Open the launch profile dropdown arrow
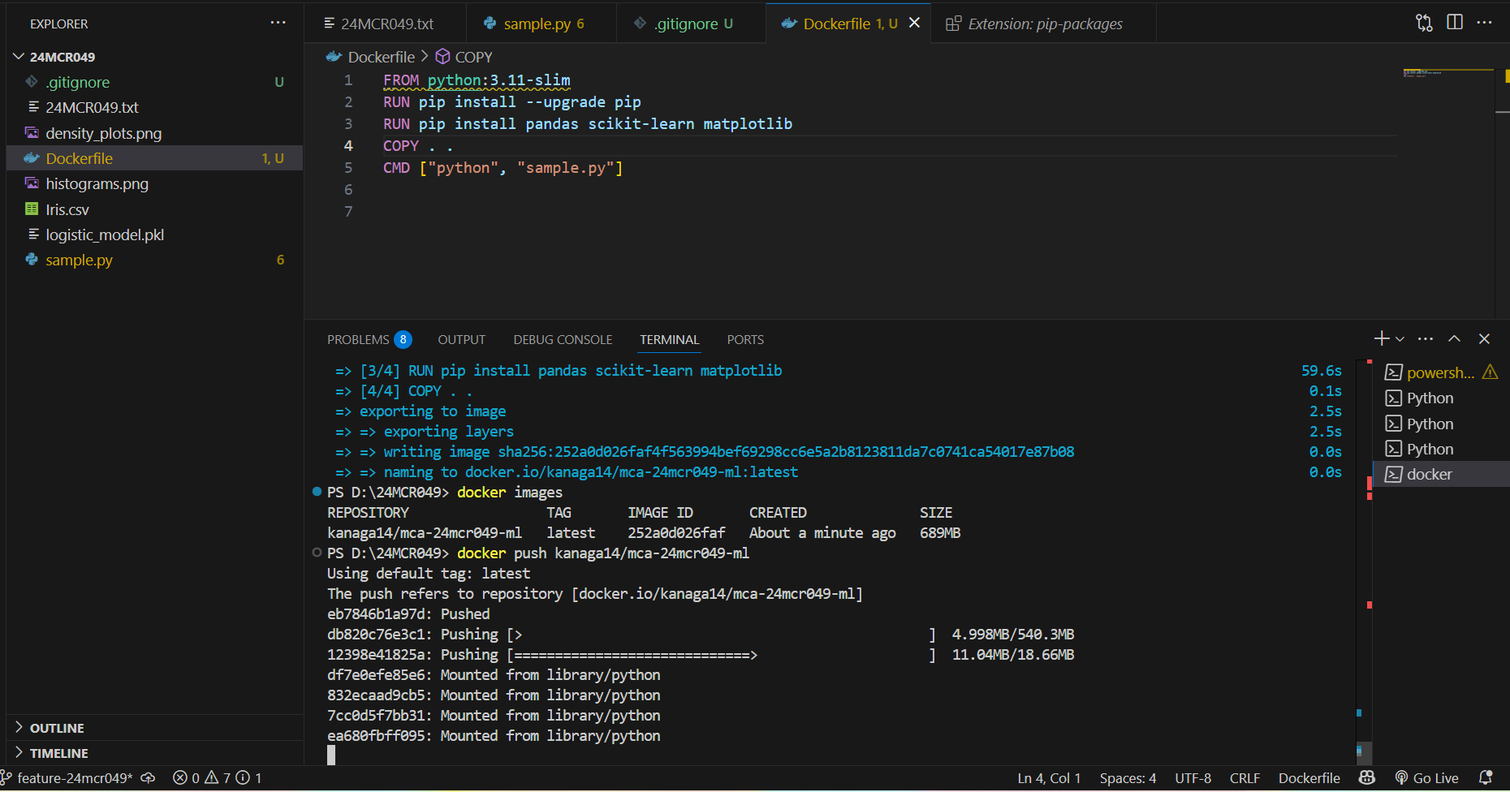The width and height of the screenshot is (1510, 792). tap(1400, 339)
